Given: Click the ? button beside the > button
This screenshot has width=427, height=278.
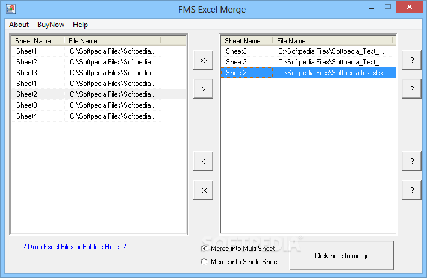Looking at the screenshot, I should pos(412,89).
